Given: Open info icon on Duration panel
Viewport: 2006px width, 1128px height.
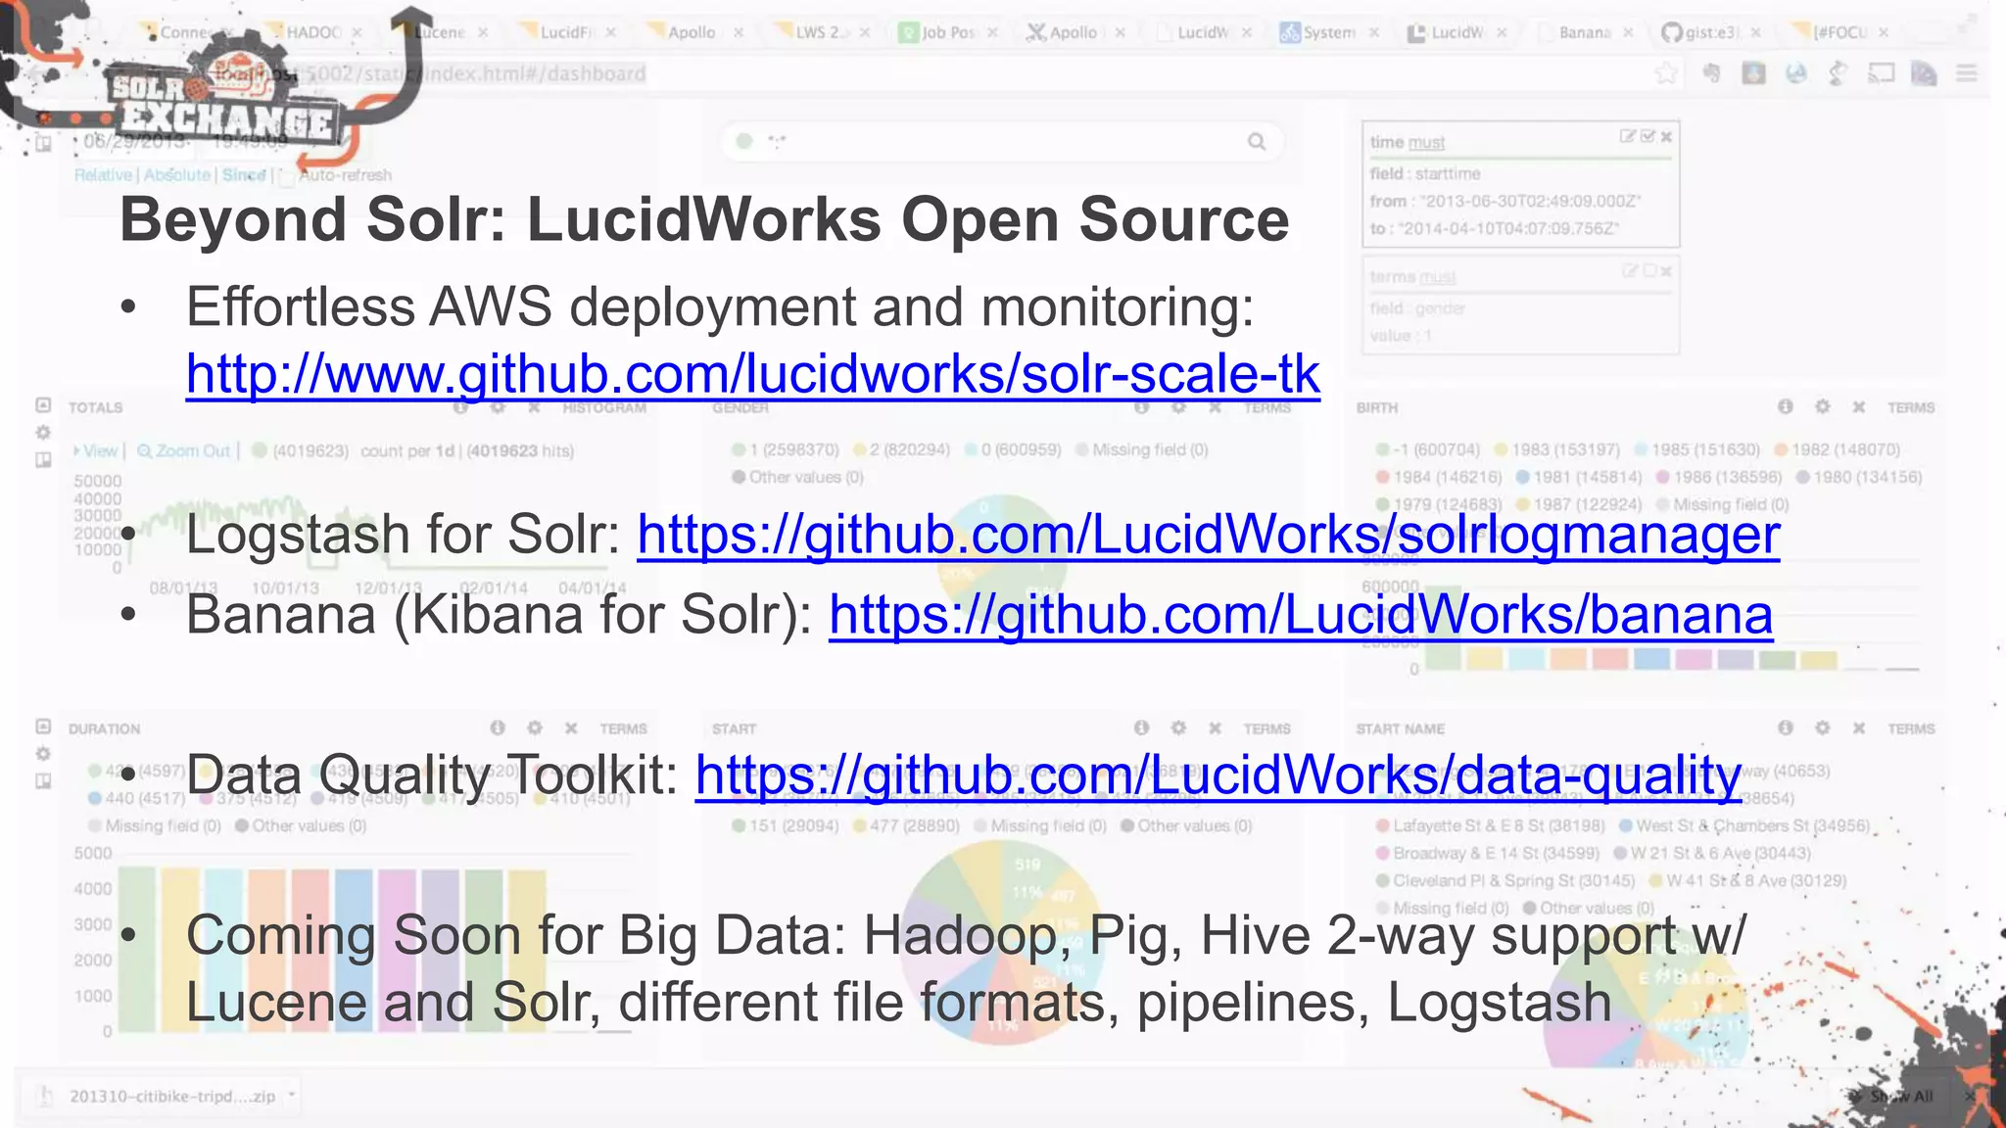Looking at the screenshot, I should [498, 728].
